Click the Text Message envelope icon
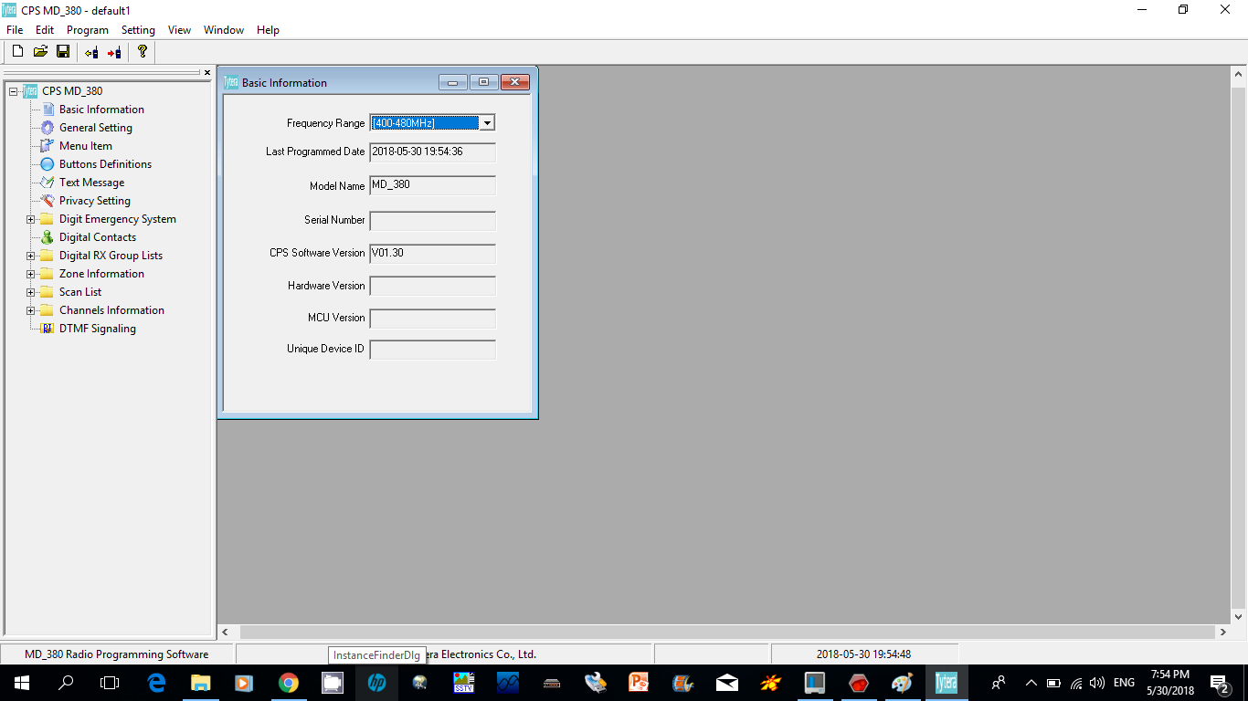Viewport: 1248px width, 701px height. (48, 183)
